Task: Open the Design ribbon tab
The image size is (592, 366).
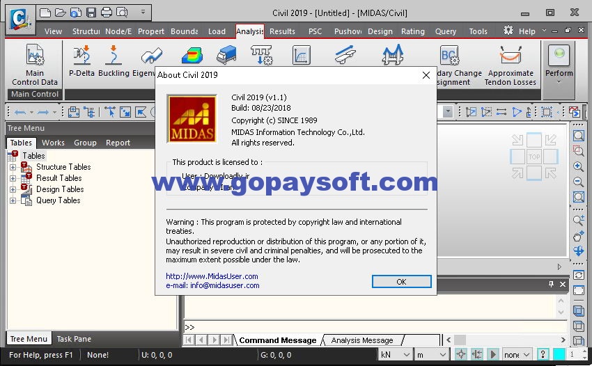Action: [380, 31]
